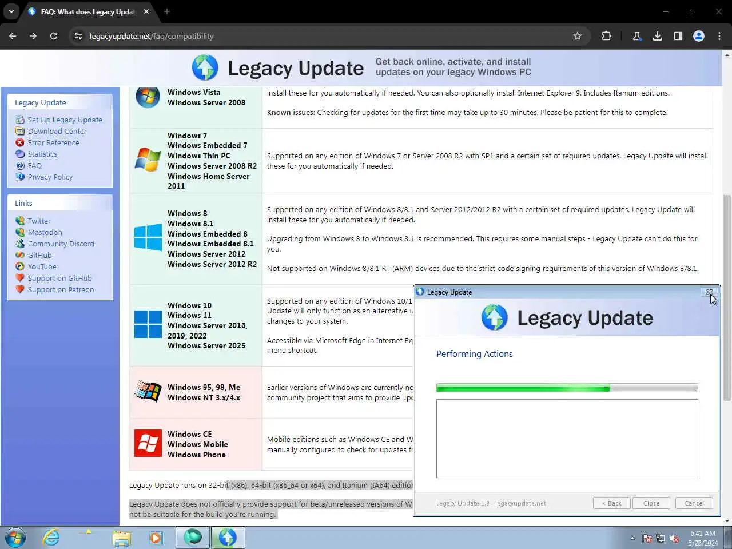732x549 pixels.
Task: Select the FAQ browser tab
Action: coord(88,11)
